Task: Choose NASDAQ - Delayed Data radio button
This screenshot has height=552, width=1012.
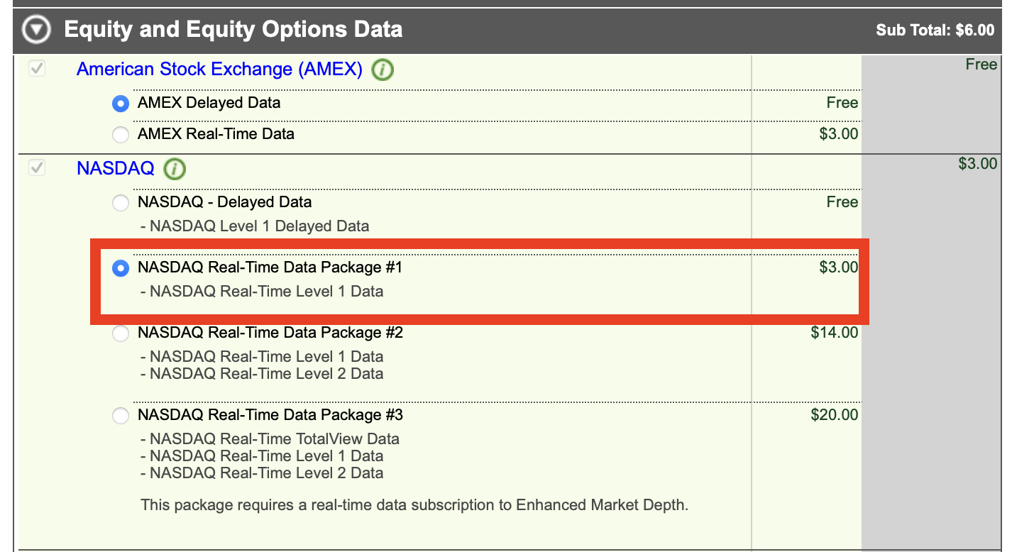Action: [x=121, y=203]
